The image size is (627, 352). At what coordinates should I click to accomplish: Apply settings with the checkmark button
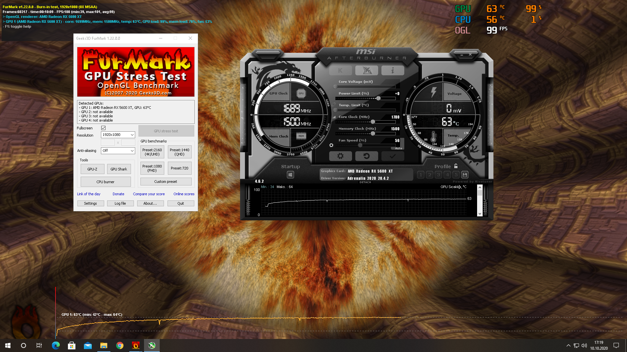click(393, 156)
